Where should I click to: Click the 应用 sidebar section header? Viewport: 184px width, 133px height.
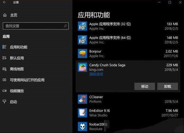tap(6, 36)
